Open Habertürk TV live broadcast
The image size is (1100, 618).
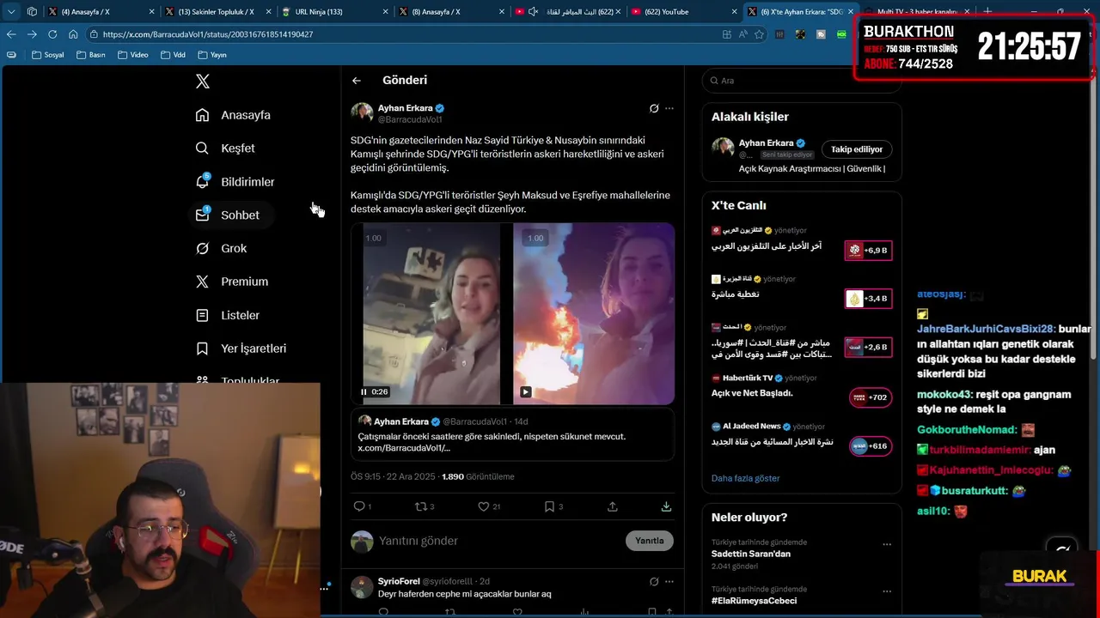point(801,390)
